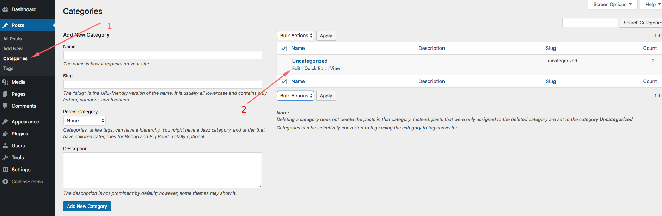Open Tags submenu under Posts
662x216 pixels.
click(x=8, y=68)
